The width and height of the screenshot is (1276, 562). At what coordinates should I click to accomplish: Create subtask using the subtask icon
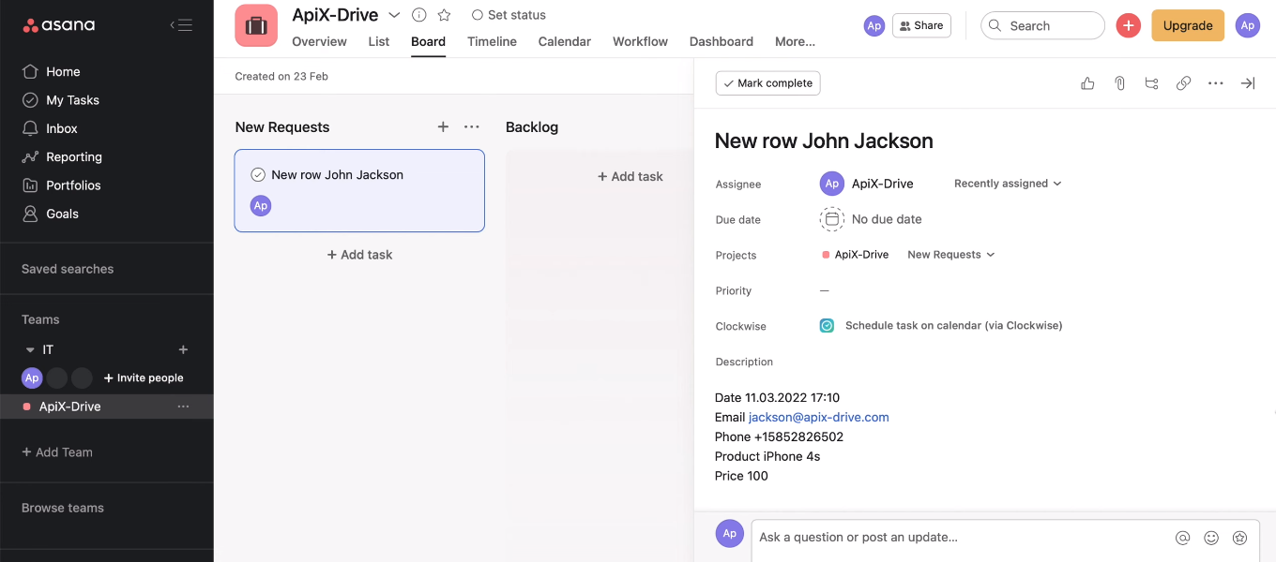1151,83
